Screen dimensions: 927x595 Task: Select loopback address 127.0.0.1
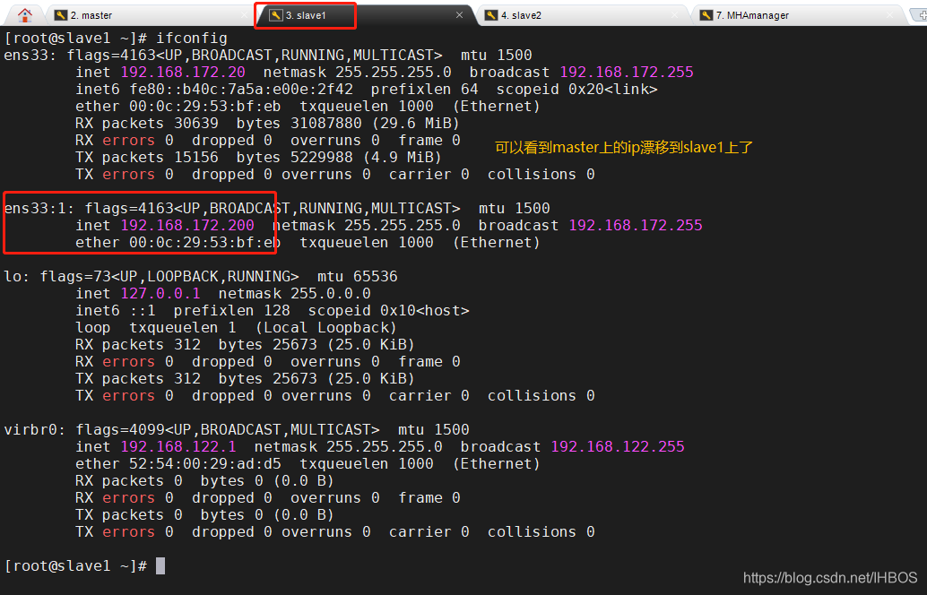(160, 294)
